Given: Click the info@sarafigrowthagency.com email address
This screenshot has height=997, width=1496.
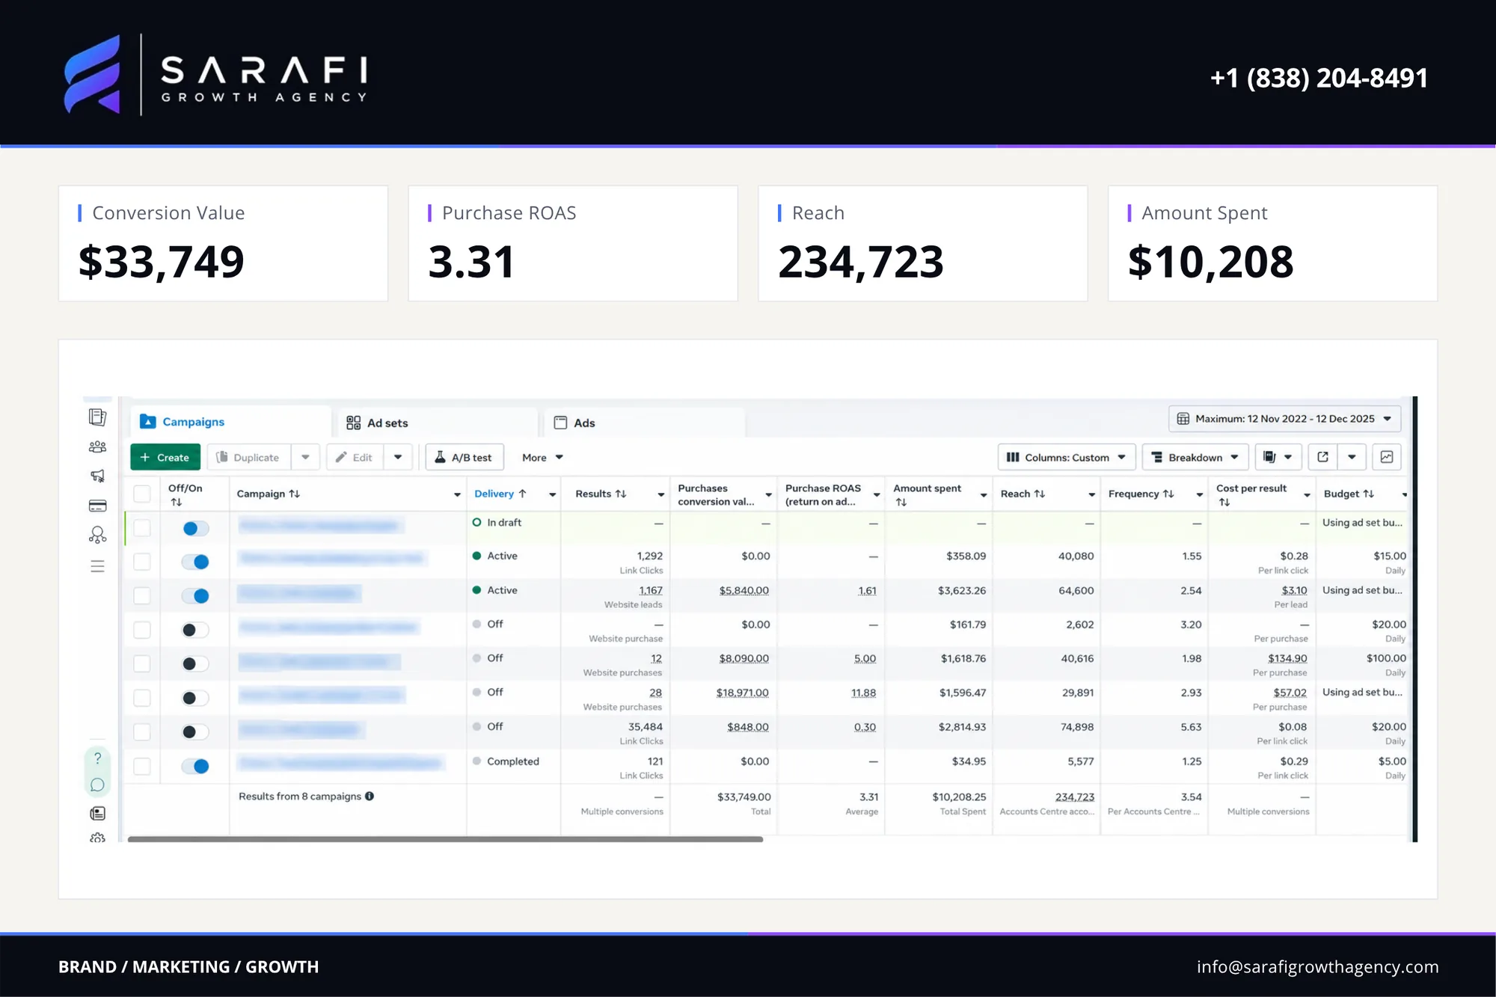Looking at the screenshot, I should pyautogui.click(x=1317, y=966).
